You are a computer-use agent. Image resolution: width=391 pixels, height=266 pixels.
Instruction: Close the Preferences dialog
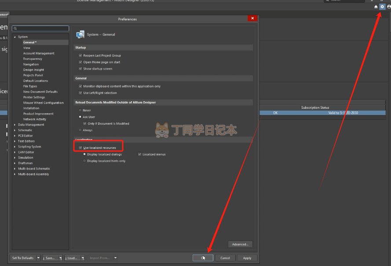pyautogui.click(x=252, y=18)
